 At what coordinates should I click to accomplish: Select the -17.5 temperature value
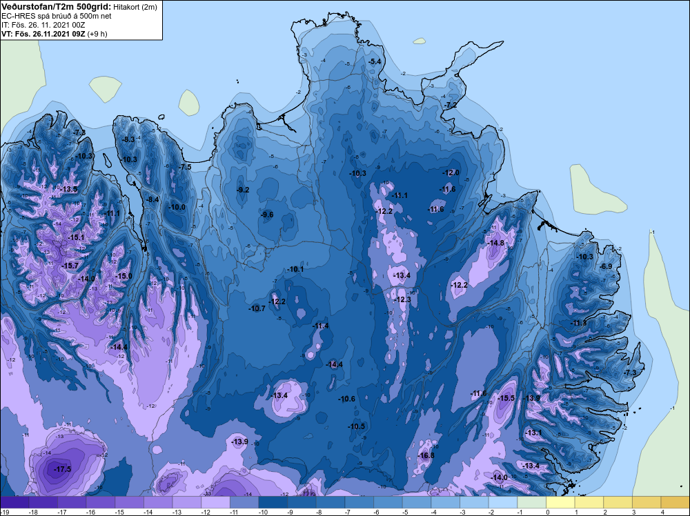pyautogui.click(x=62, y=469)
